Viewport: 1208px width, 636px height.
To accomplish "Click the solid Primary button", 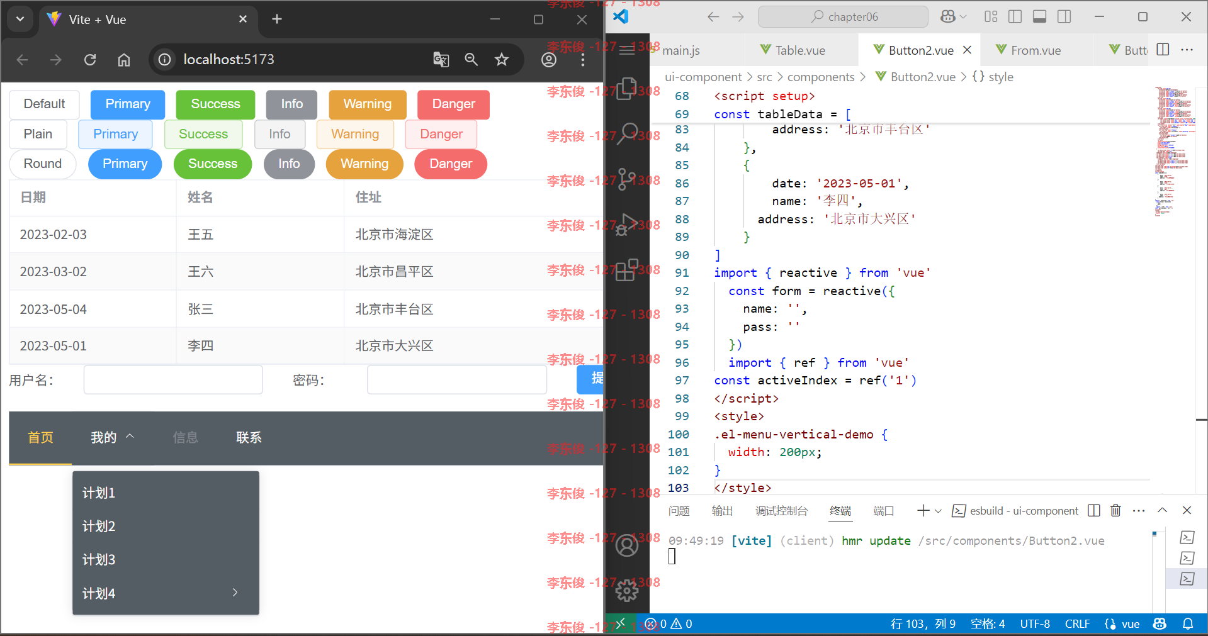I will tap(128, 104).
